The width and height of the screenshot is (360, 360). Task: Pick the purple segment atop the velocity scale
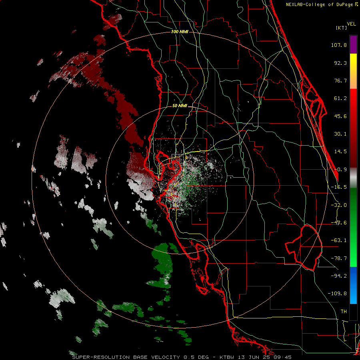click(353, 44)
